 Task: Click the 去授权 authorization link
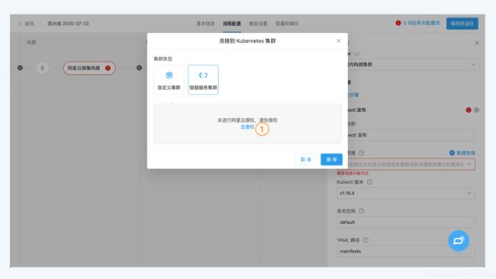tap(247, 127)
